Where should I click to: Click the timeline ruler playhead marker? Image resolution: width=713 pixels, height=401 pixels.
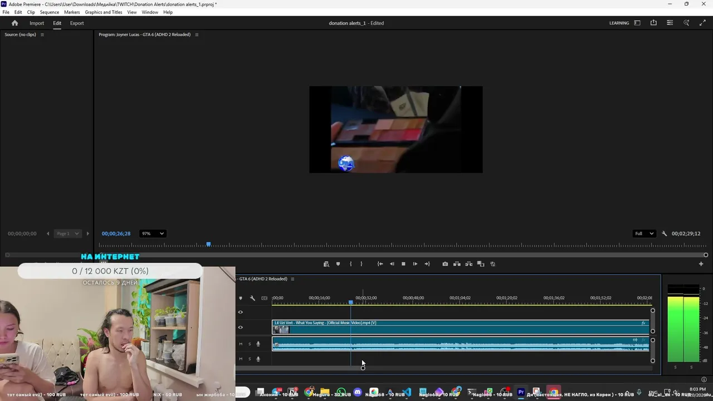[x=350, y=302]
